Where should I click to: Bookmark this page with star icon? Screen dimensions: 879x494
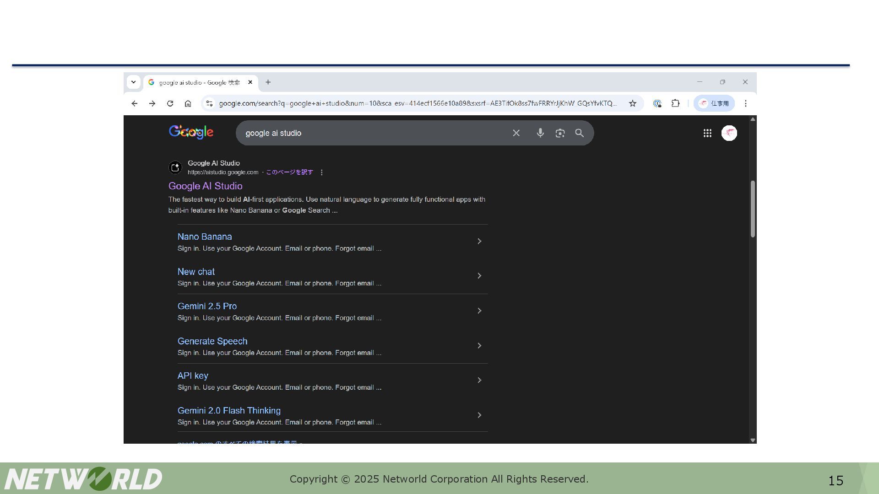click(x=633, y=103)
